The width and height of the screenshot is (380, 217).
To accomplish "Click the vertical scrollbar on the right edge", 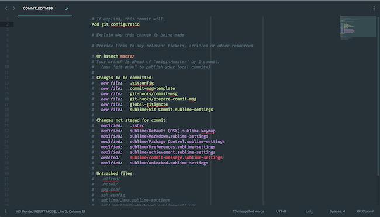I will (378, 96).
